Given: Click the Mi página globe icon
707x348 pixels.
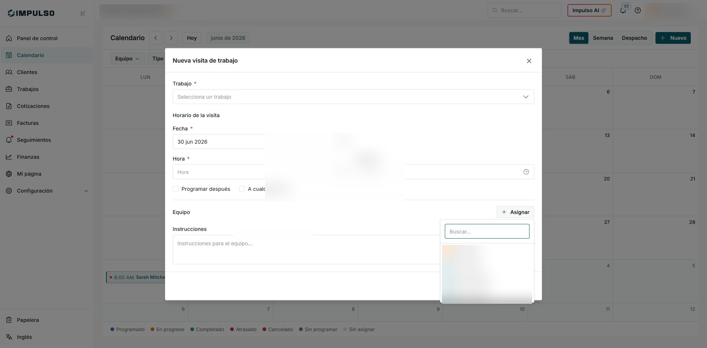Looking at the screenshot, I should (x=9, y=174).
